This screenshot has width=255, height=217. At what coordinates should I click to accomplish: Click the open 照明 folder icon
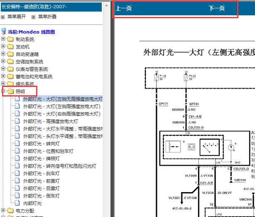pyautogui.click(x=11, y=92)
